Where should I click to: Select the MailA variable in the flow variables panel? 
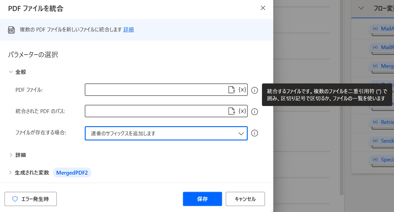[x=382, y=29]
